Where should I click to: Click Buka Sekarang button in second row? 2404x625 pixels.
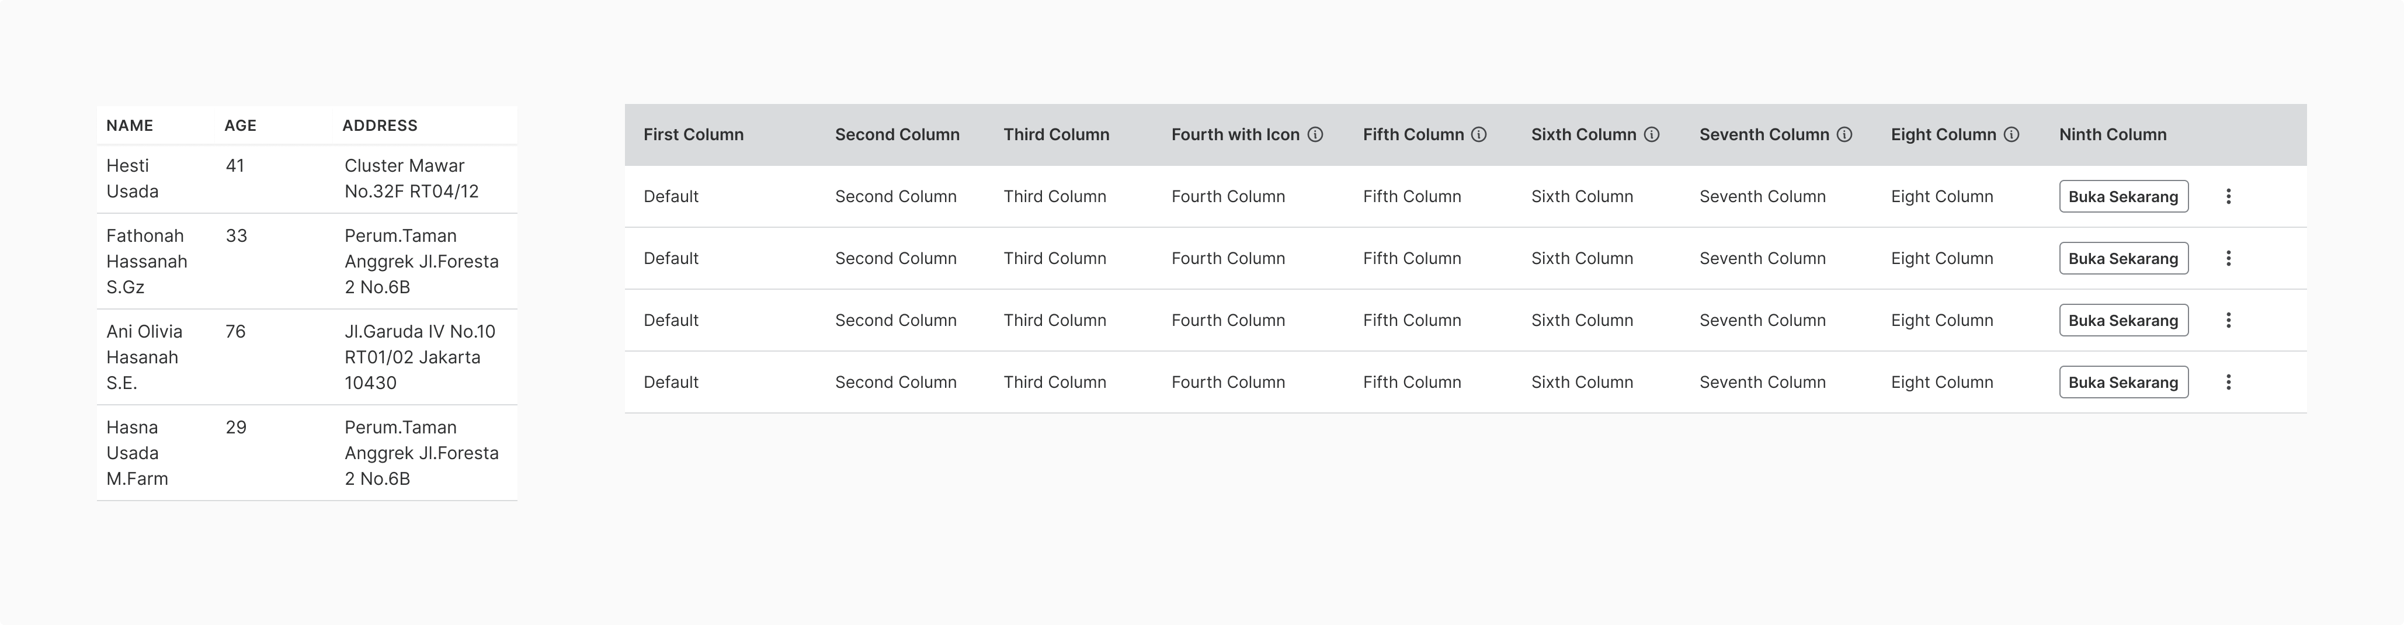point(2123,258)
